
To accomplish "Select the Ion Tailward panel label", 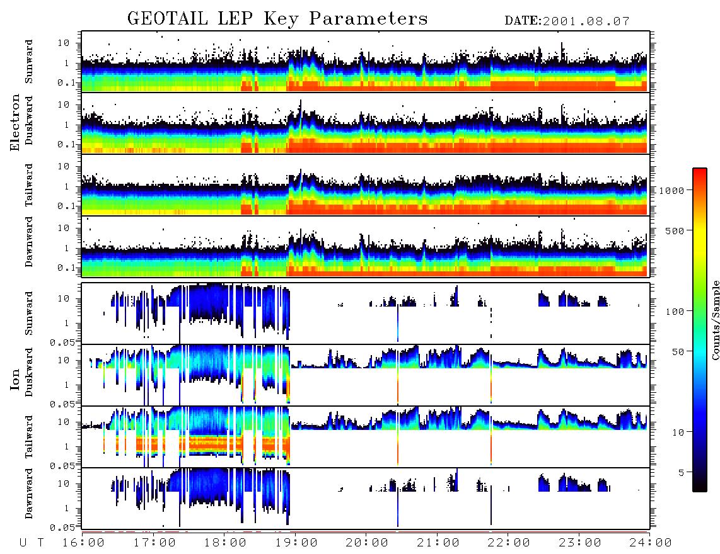I will coord(29,437).
